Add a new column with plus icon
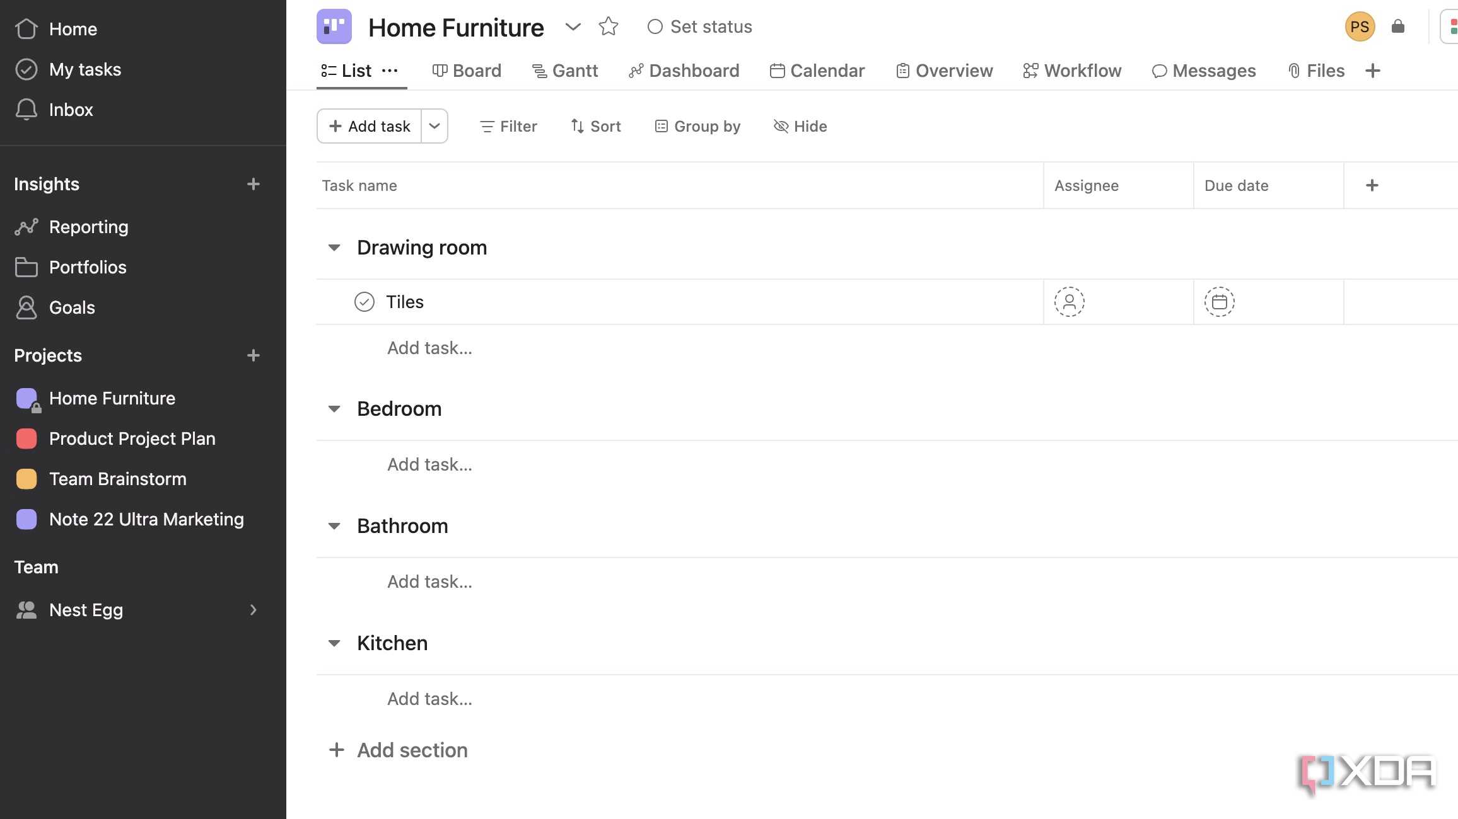1458x819 pixels. (x=1372, y=185)
